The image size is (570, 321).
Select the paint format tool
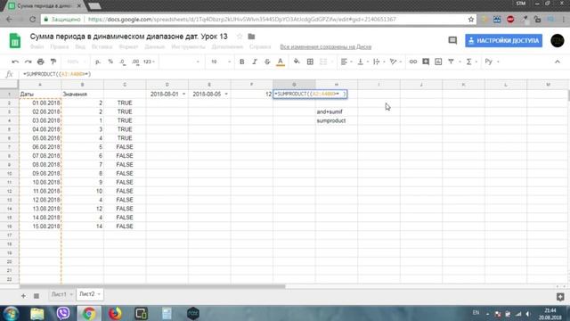pos(53,62)
